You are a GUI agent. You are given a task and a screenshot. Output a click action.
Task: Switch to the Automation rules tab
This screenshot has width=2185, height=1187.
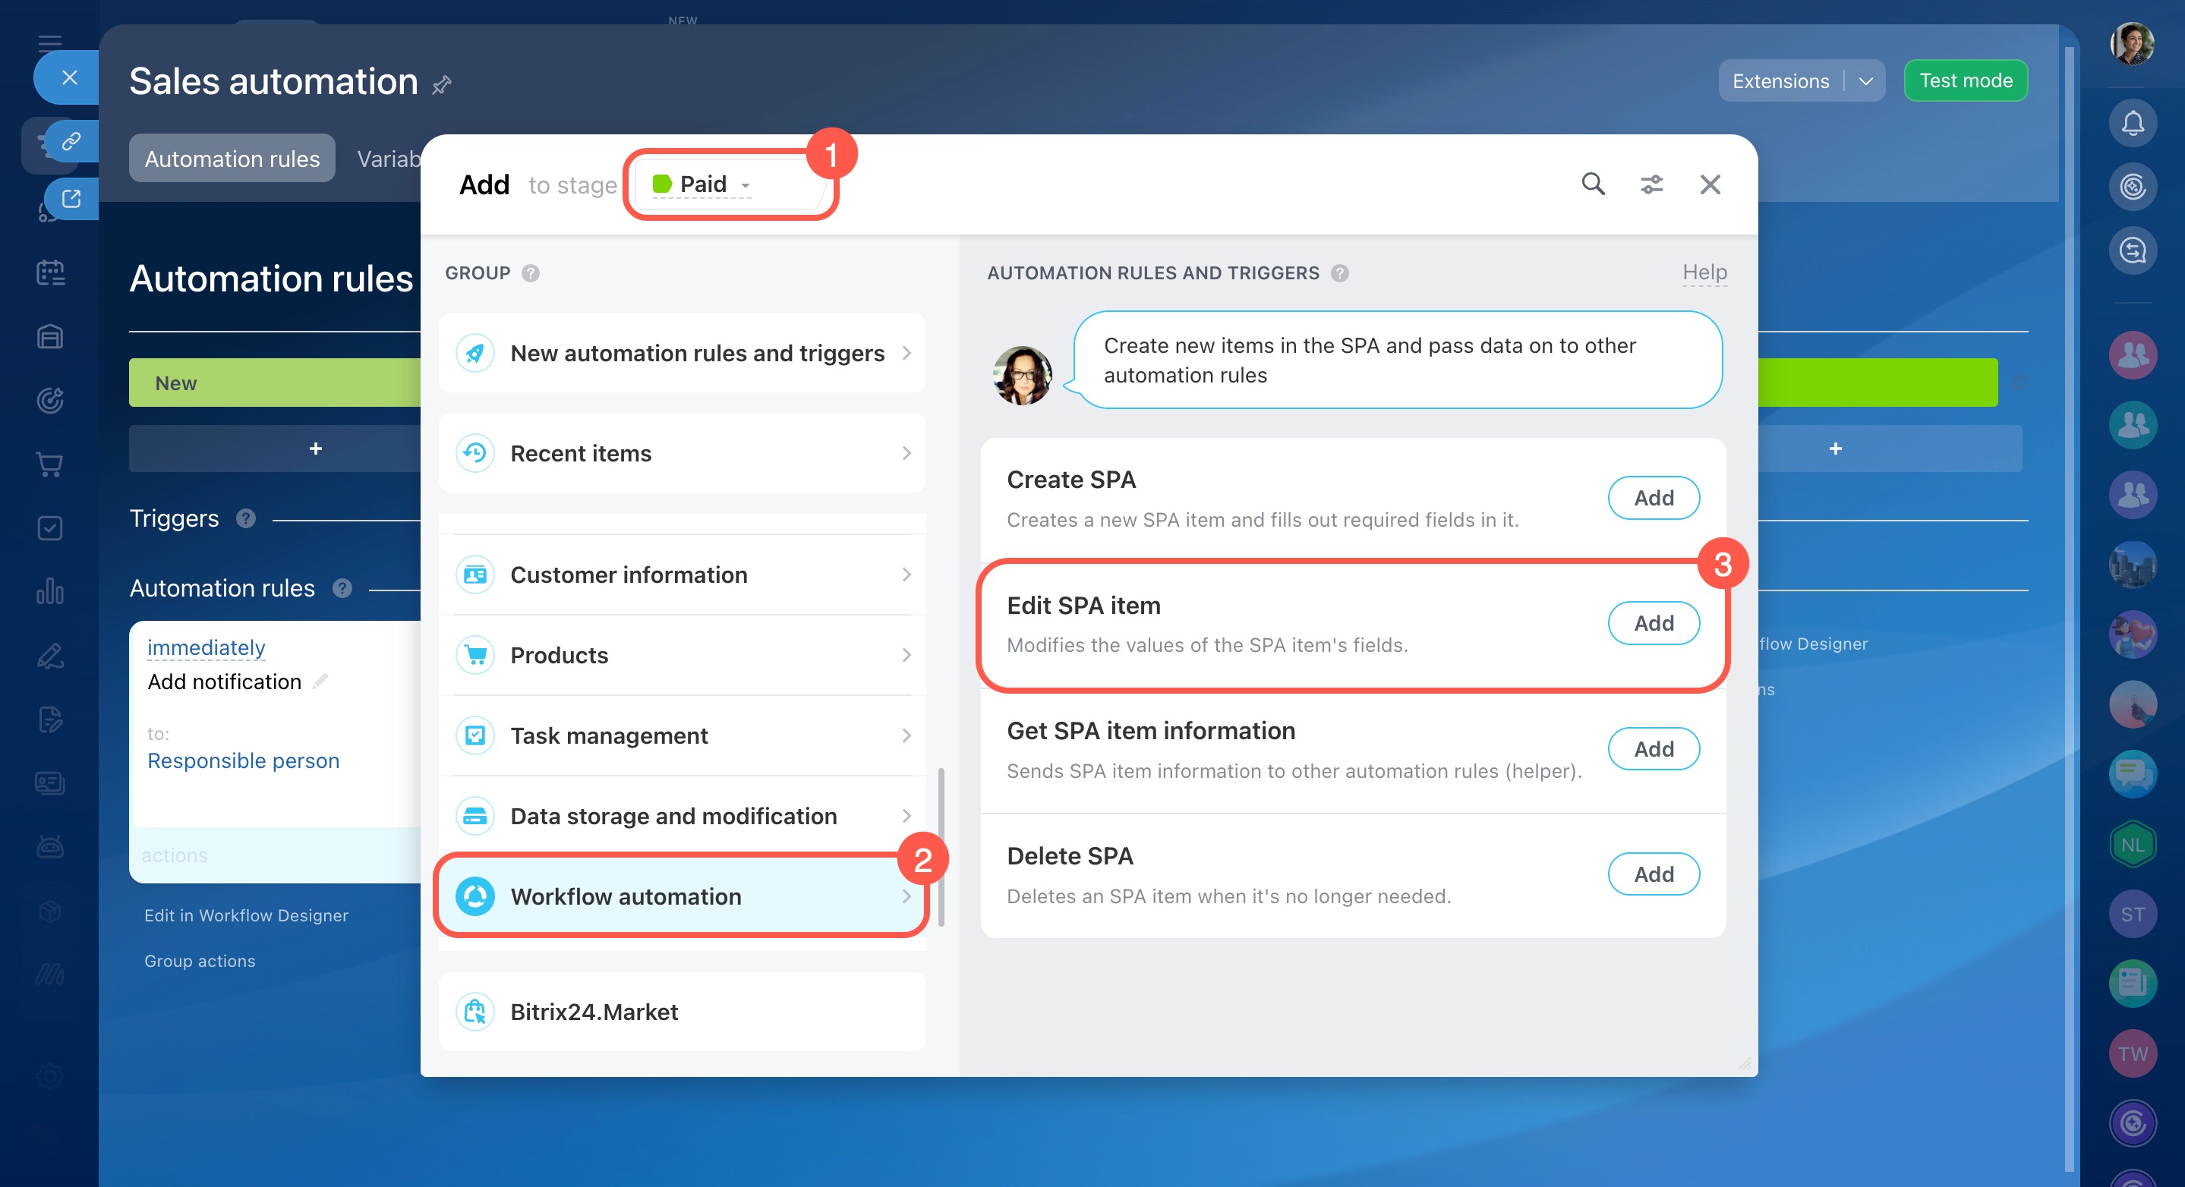232,159
